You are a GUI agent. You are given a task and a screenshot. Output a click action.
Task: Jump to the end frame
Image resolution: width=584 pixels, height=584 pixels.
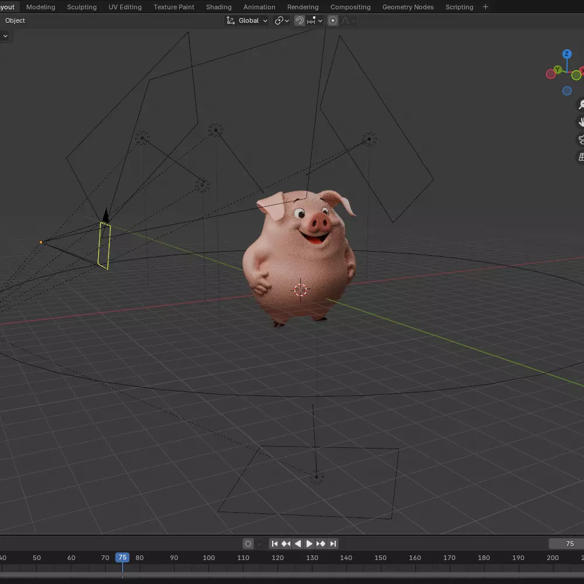coord(333,544)
